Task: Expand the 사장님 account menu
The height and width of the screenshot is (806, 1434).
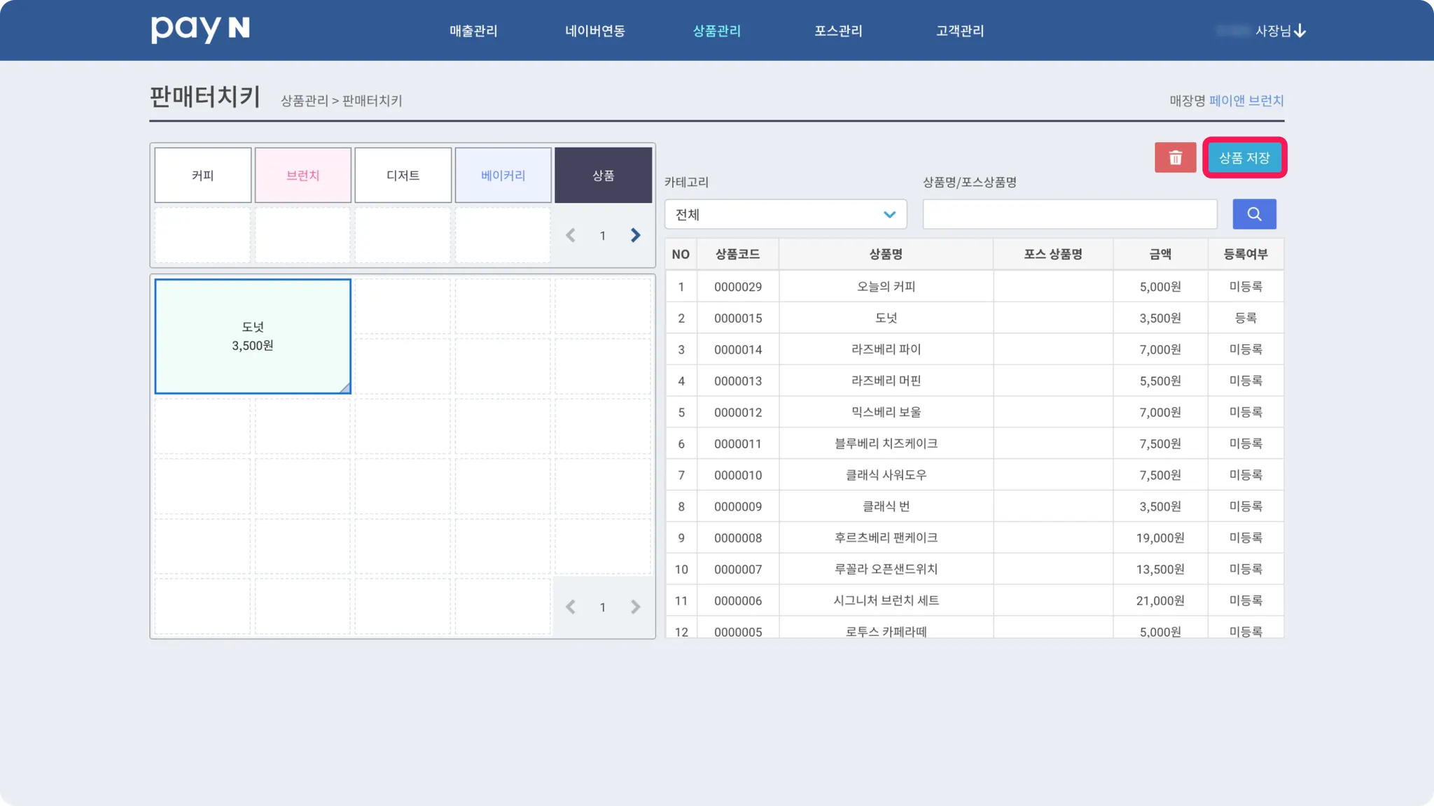Action: coord(1279,31)
